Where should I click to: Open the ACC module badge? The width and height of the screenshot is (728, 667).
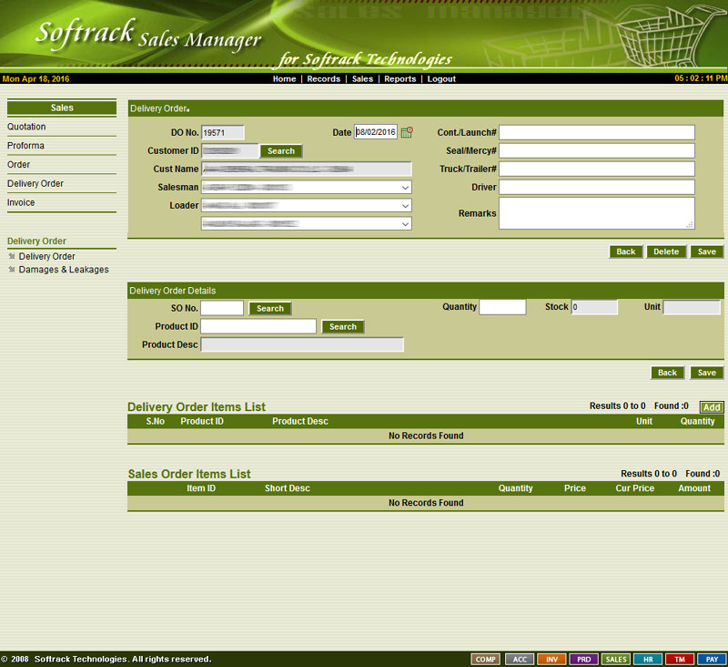point(520,659)
